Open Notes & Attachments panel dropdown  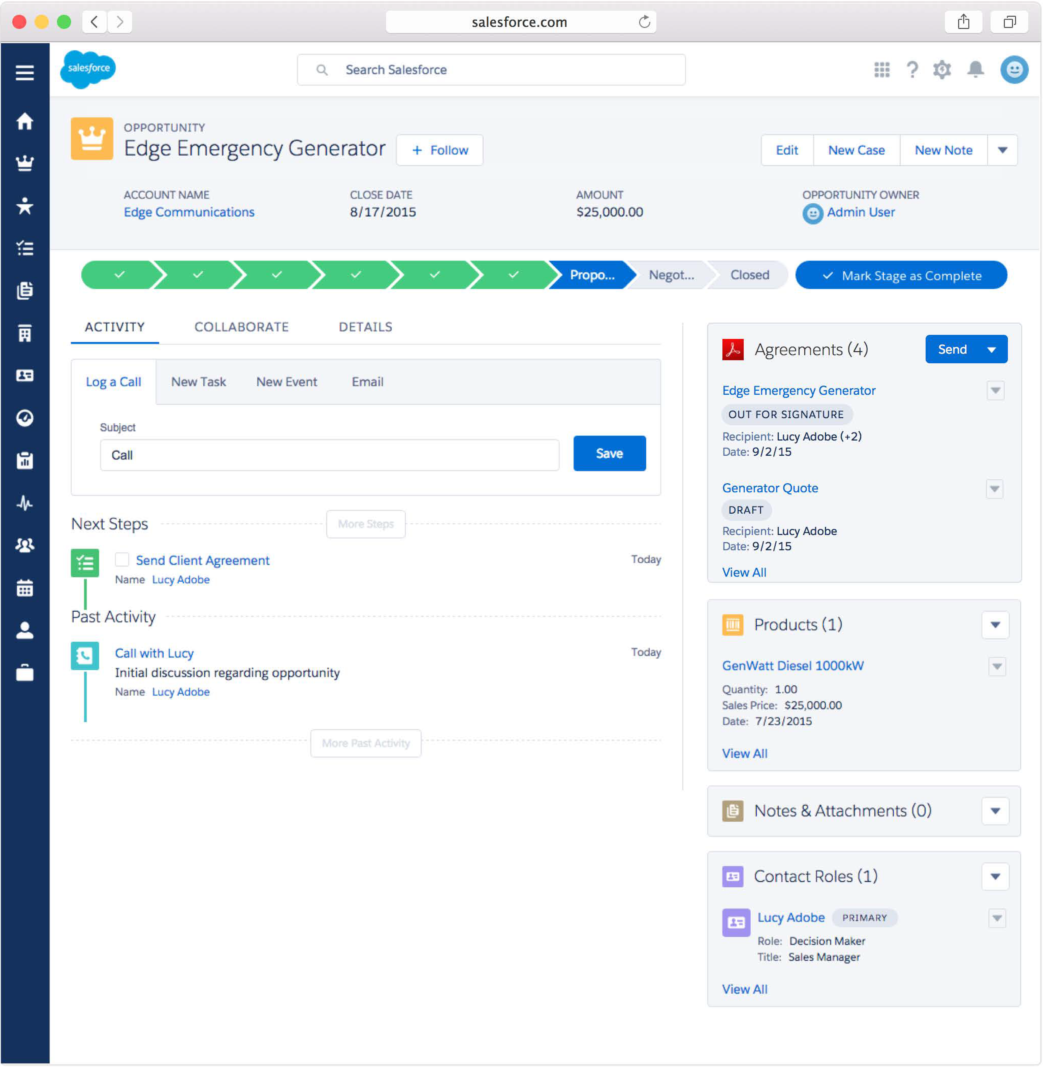click(x=995, y=811)
